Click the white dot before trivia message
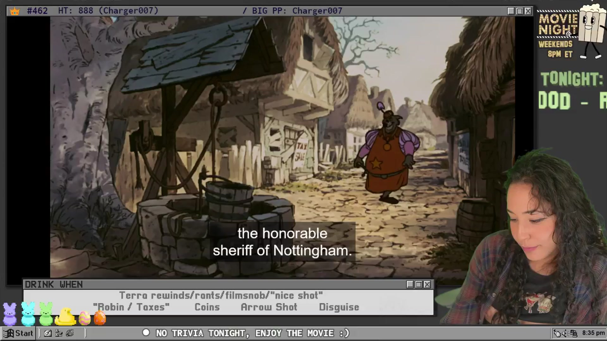The image size is (607, 341). coord(146,332)
